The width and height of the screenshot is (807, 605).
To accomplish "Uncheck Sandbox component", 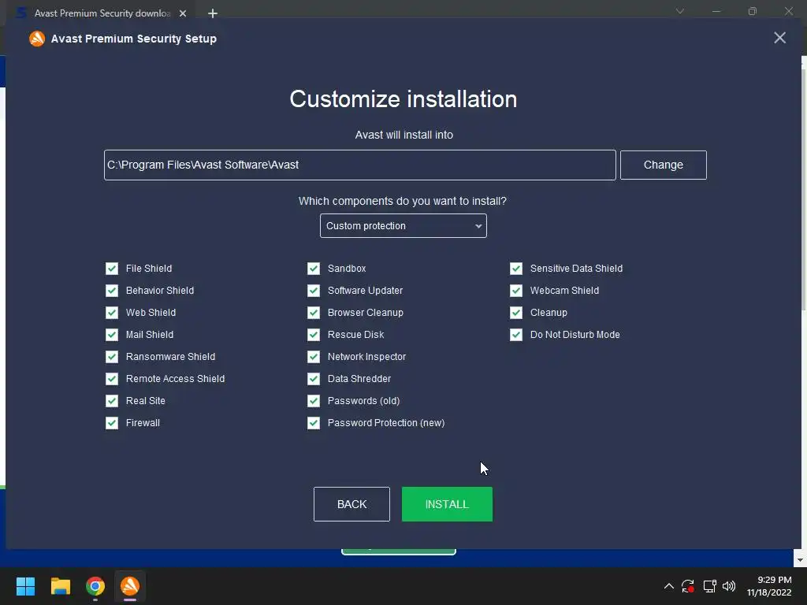I will tap(314, 269).
